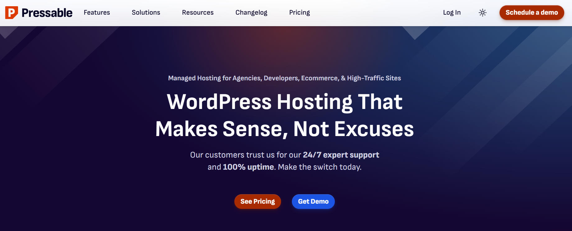The image size is (572, 231).
Task: Open the Solutions menu
Action: point(146,12)
